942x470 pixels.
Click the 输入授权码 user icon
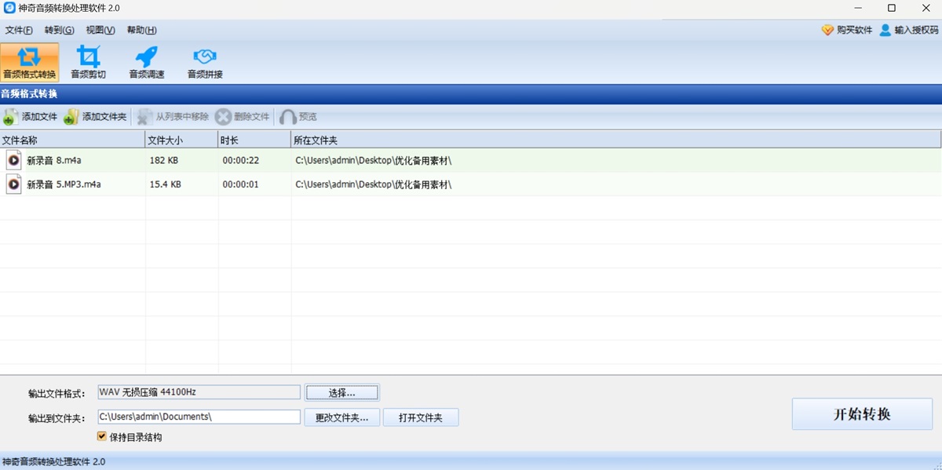point(885,30)
